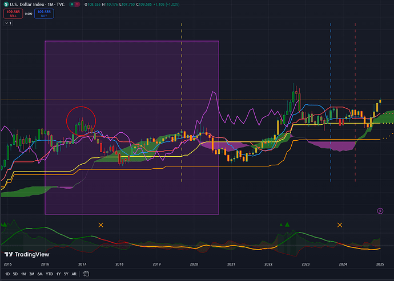
Task: Click the green market status dot
Action: (73, 4)
